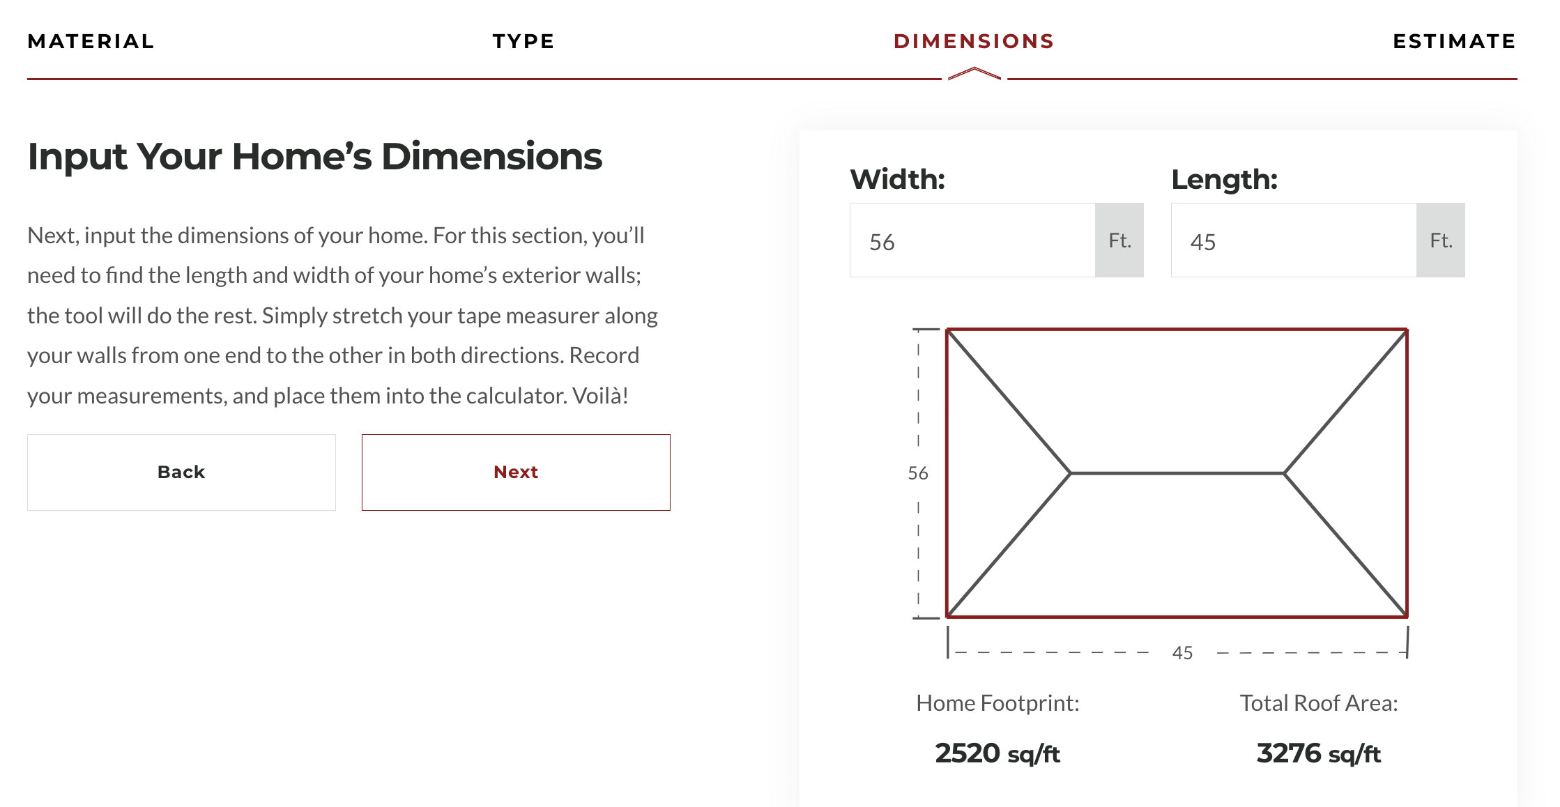The height and width of the screenshot is (807, 1560).
Task: Open the MATERIAL step tab
Action: pyautogui.click(x=91, y=42)
